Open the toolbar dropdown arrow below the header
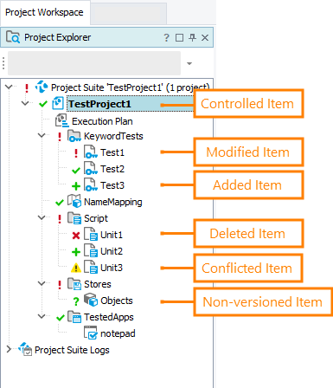 [189, 63]
